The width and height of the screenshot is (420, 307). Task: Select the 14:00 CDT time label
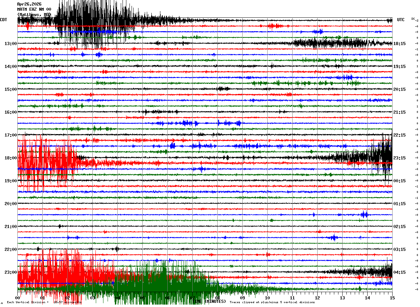pos(11,67)
